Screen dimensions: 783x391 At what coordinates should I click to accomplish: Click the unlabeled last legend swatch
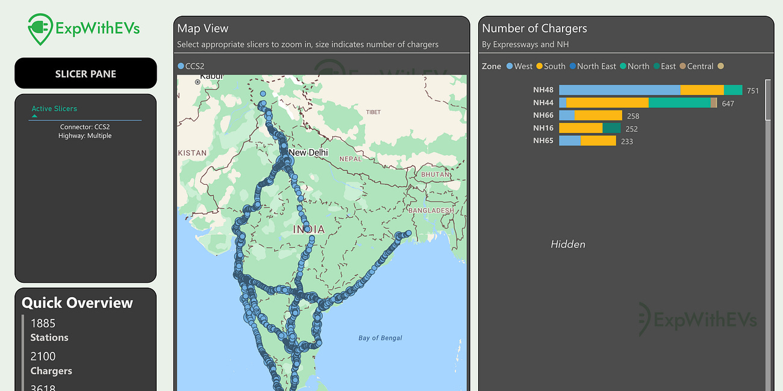(721, 66)
